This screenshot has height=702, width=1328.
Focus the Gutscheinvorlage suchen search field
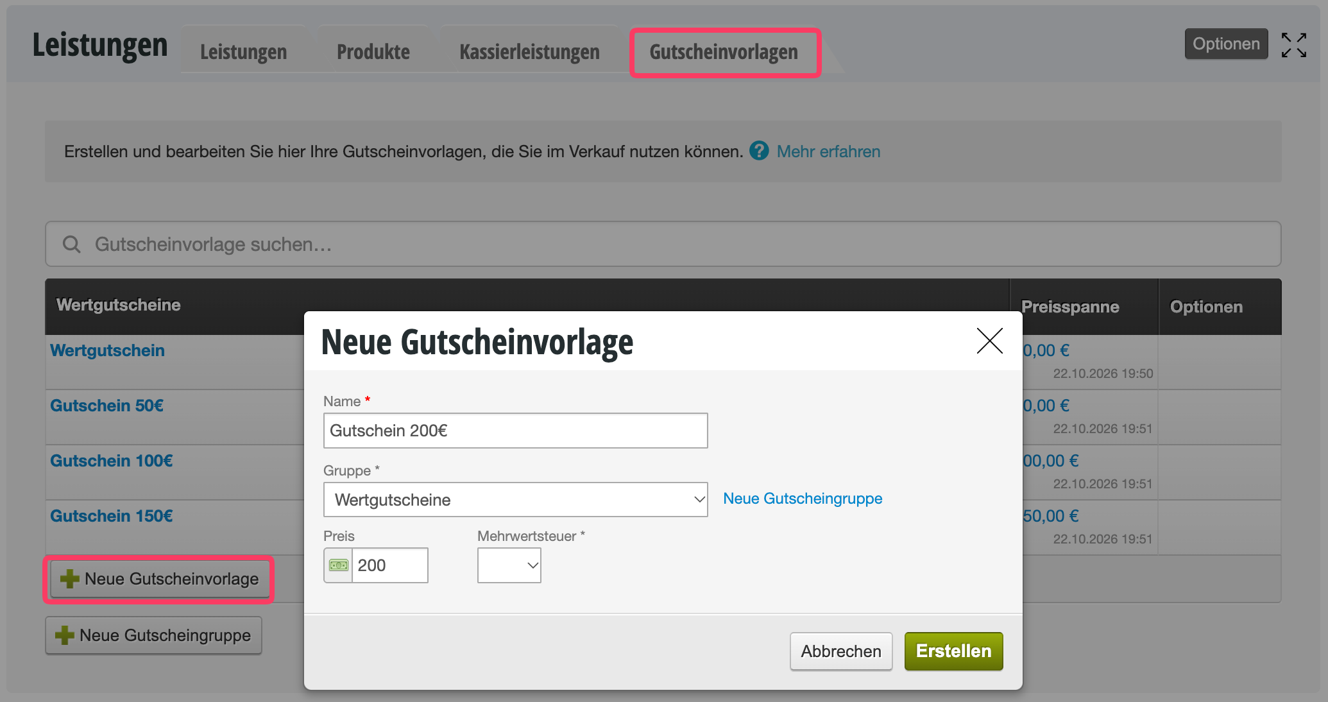click(663, 244)
